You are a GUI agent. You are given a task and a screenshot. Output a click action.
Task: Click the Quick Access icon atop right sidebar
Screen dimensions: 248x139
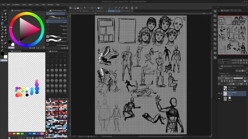pyautogui.click(x=215, y=11)
